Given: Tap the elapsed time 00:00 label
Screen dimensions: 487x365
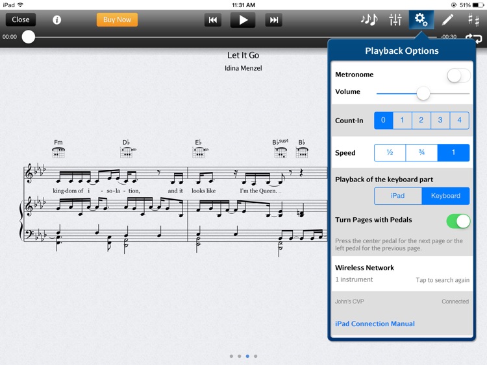Looking at the screenshot, I should pos(10,37).
